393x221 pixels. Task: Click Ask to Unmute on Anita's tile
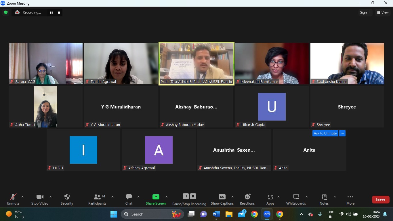coord(325,133)
